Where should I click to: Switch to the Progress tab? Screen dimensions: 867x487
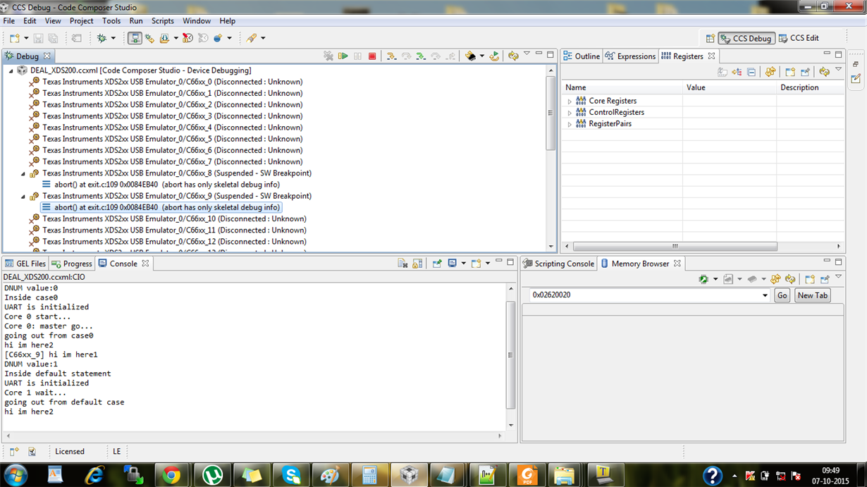click(x=72, y=264)
